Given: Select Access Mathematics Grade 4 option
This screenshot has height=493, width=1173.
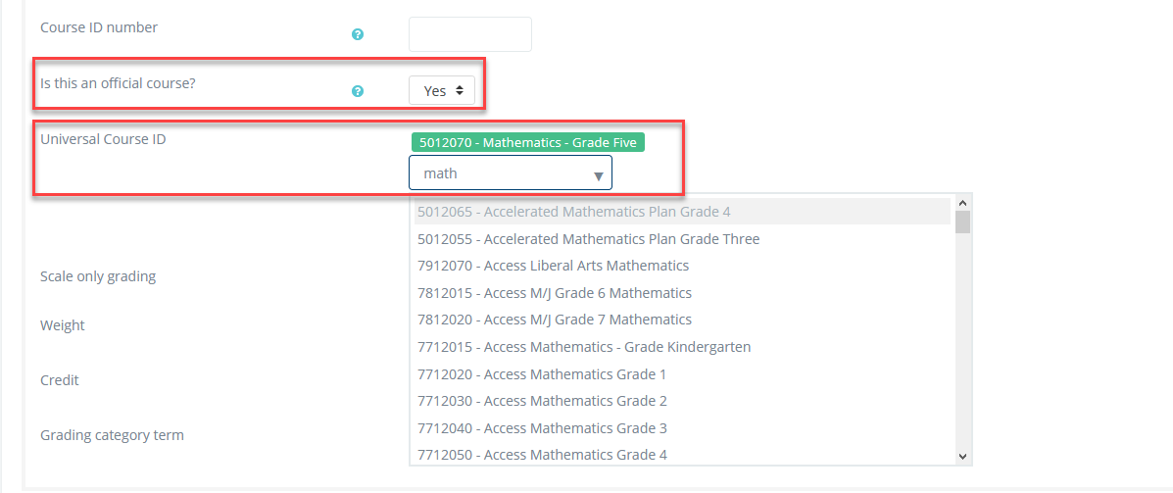Looking at the screenshot, I should click(x=542, y=455).
